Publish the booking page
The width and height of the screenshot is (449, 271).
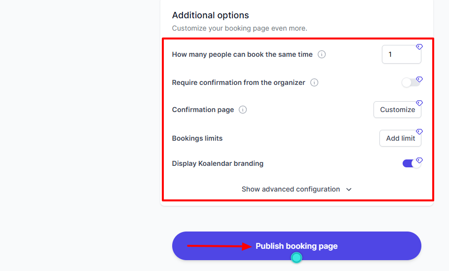297,246
